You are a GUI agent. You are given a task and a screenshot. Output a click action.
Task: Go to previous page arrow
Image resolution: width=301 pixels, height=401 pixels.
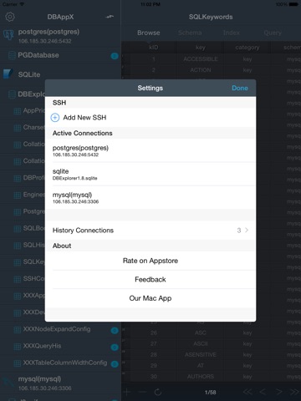(263, 392)
